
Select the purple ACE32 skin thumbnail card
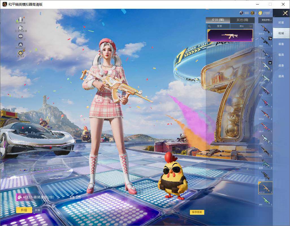[x=230, y=36]
